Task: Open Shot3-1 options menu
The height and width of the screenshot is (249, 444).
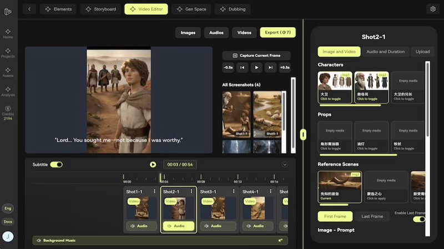Action: pyautogui.click(x=234, y=191)
